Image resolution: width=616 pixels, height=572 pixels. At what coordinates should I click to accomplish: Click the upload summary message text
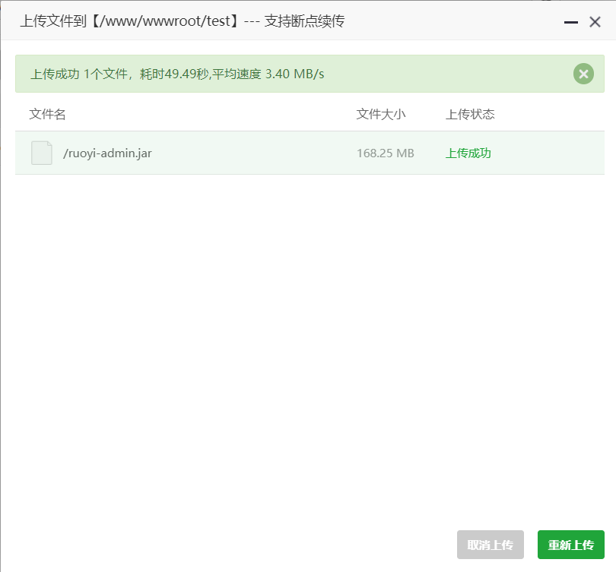[x=177, y=74]
